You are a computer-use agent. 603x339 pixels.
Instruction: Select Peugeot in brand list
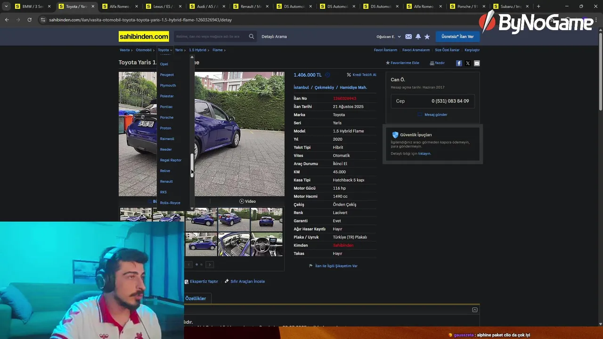tap(167, 75)
